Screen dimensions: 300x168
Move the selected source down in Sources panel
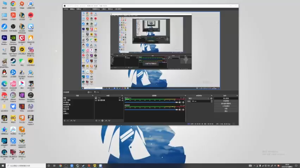pyautogui.click(x=109, y=121)
